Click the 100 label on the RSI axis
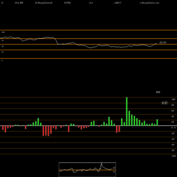Viewport: 177px width, 177px height. tap(3, 32)
